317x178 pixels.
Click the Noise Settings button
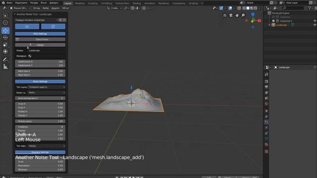pyautogui.click(x=40, y=81)
